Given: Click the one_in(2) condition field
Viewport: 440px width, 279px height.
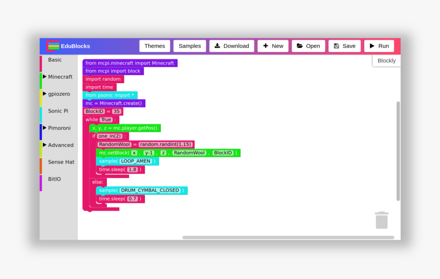Looking at the screenshot, I should pyautogui.click(x=109, y=136).
